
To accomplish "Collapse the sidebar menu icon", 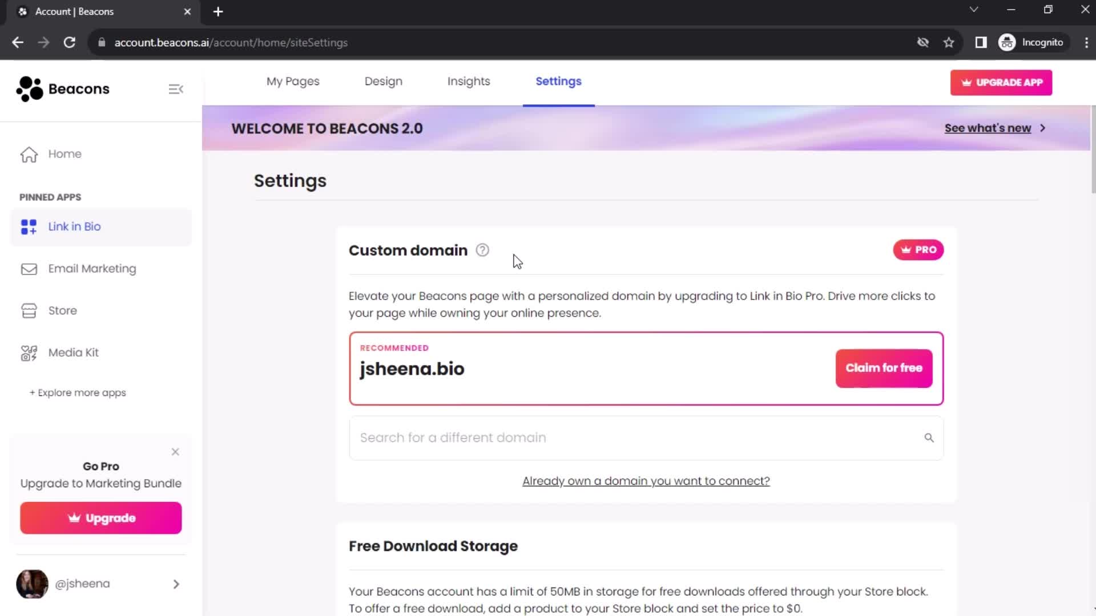I will [x=176, y=89].
